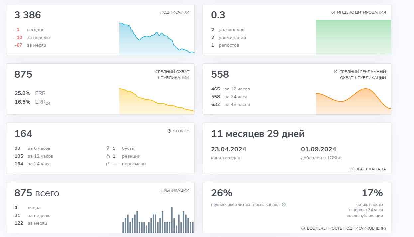The height and width of the screenshot is (237, 414).
Task: Click help icon beside СРЕДНИЙ РЕКЛАМНЫЙ ОХВАТ
Action: point(336,72)
